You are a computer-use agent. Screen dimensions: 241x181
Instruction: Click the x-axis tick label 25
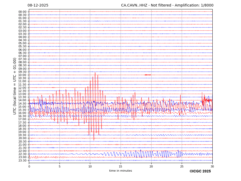(x=182, y=166)
